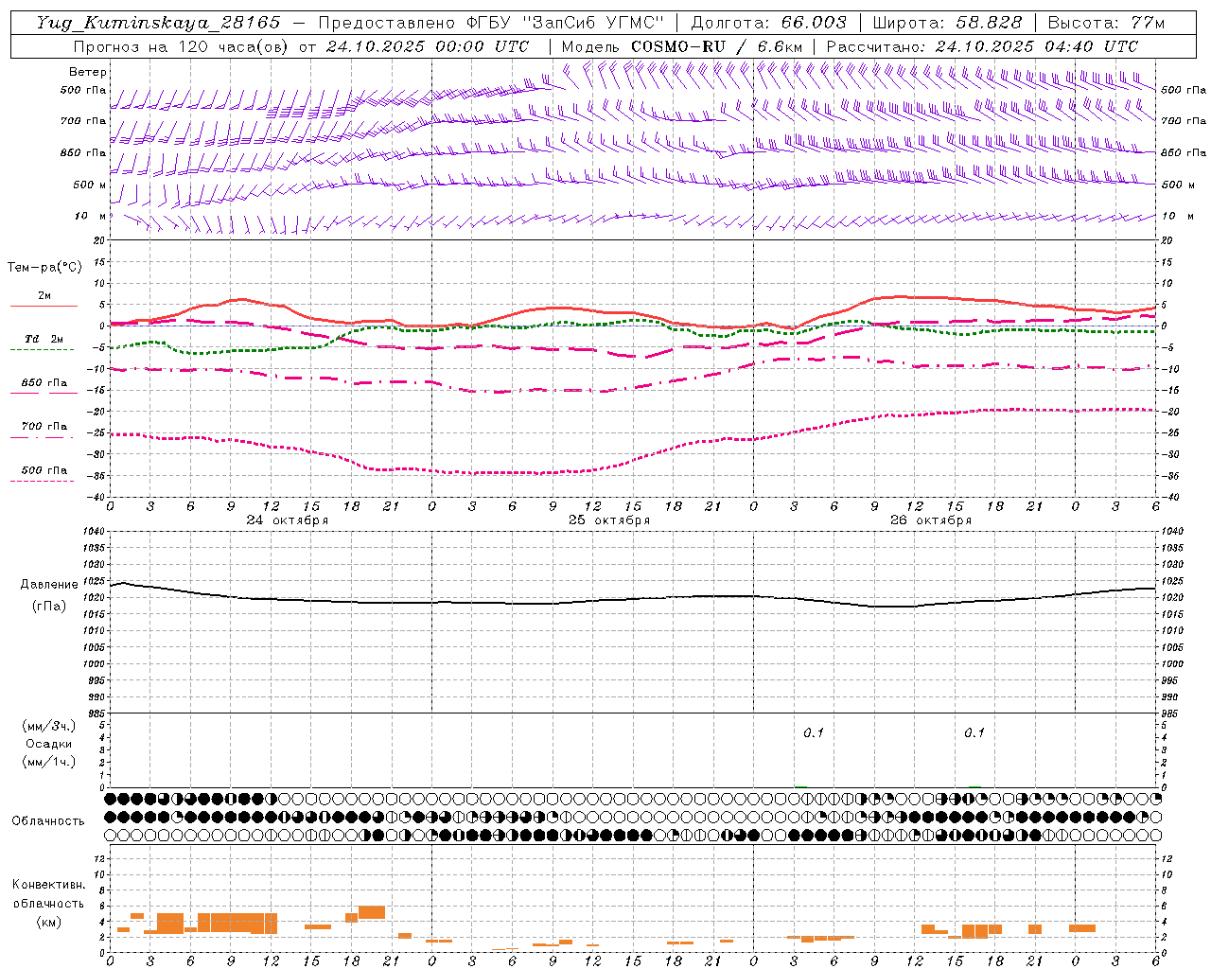Screen dimensions: 1211x969
Task: Click the Ветер wind panel label
Action: 88,72
